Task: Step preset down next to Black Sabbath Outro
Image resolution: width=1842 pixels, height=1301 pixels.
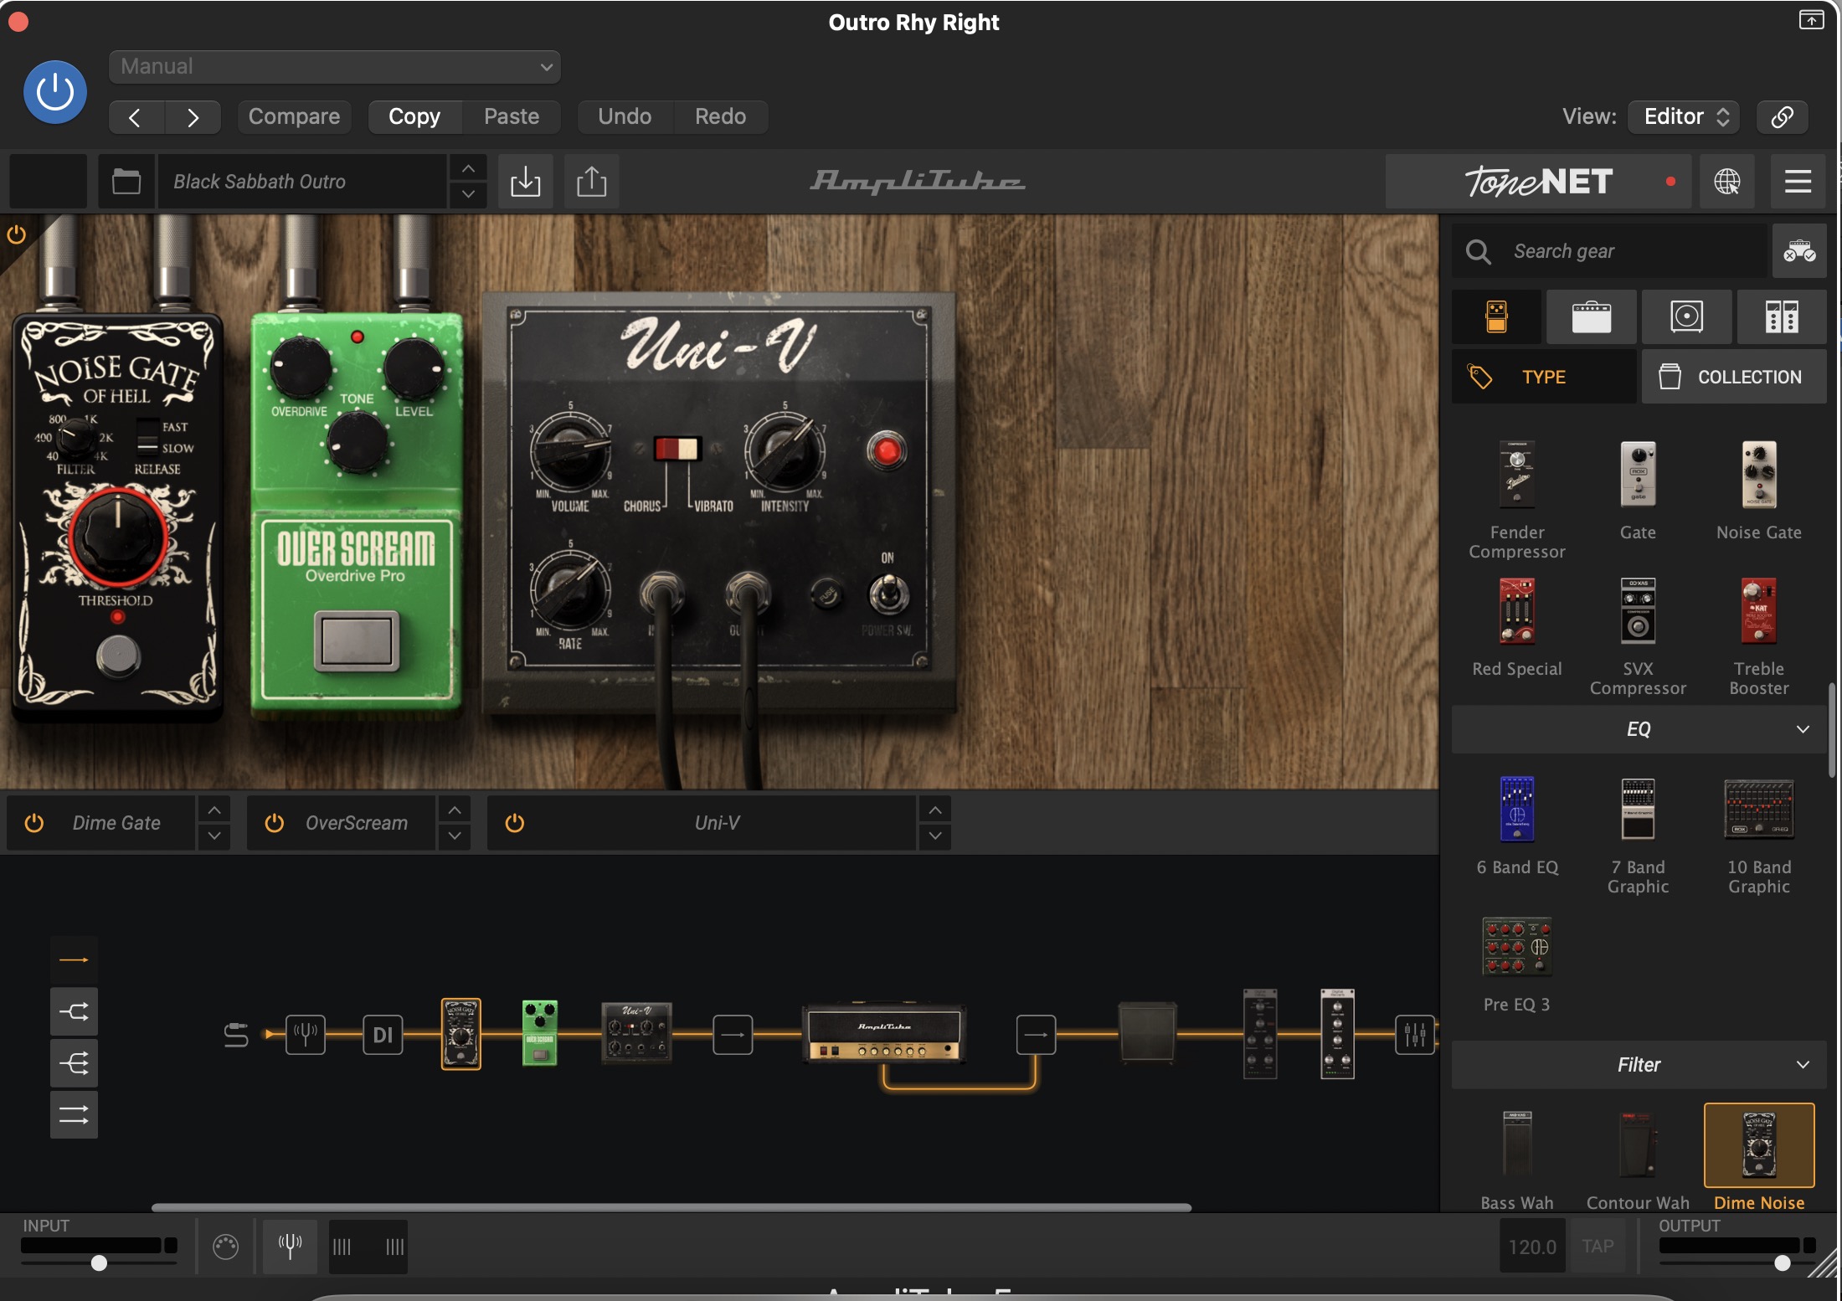Action: click(x=468, y=195)
